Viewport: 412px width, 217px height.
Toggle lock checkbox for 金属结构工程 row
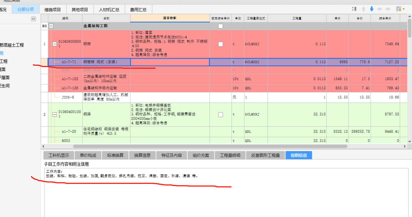[x=221, y=26]
